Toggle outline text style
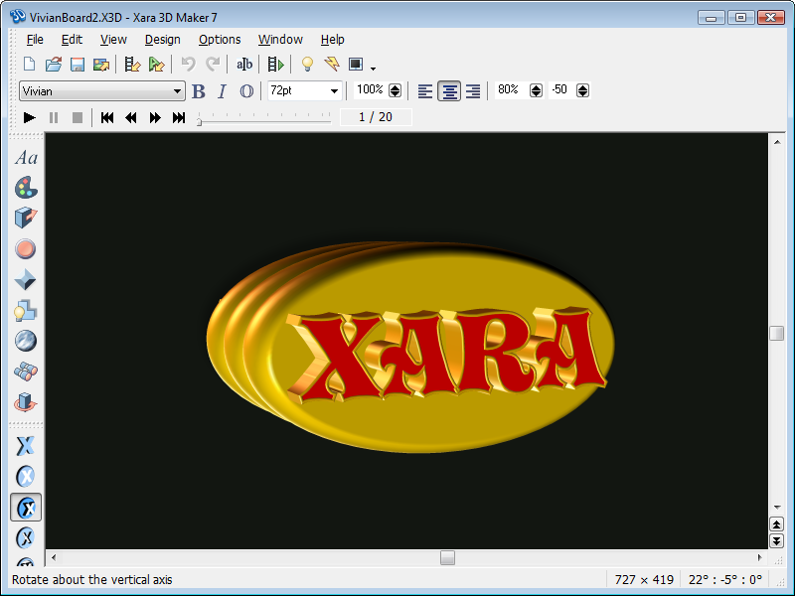795x596 pixels. point(245,90)
